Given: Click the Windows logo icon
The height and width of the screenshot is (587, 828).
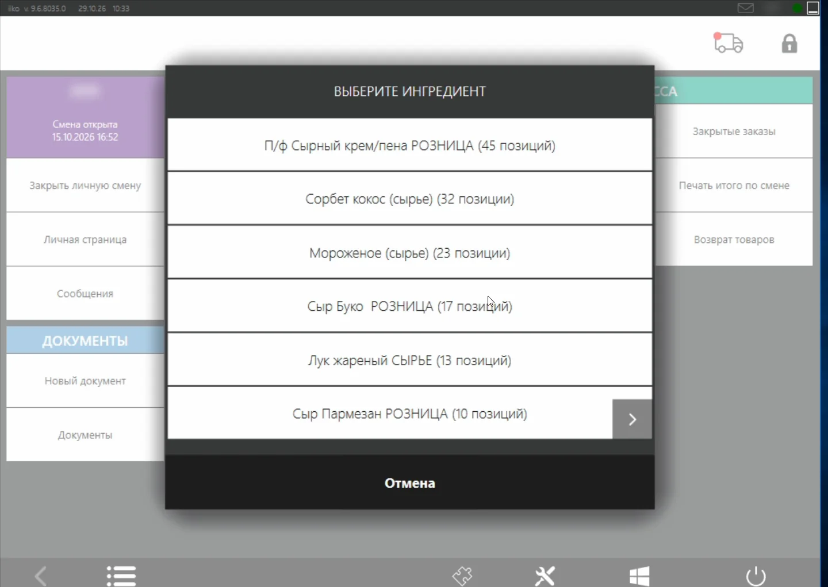Looking at the screenshot, I should [639, 576].
